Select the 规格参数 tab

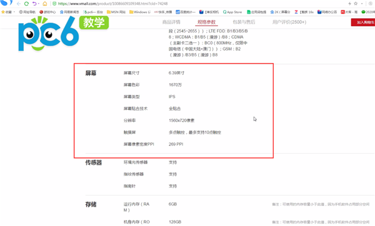click(x=206, y=22)
